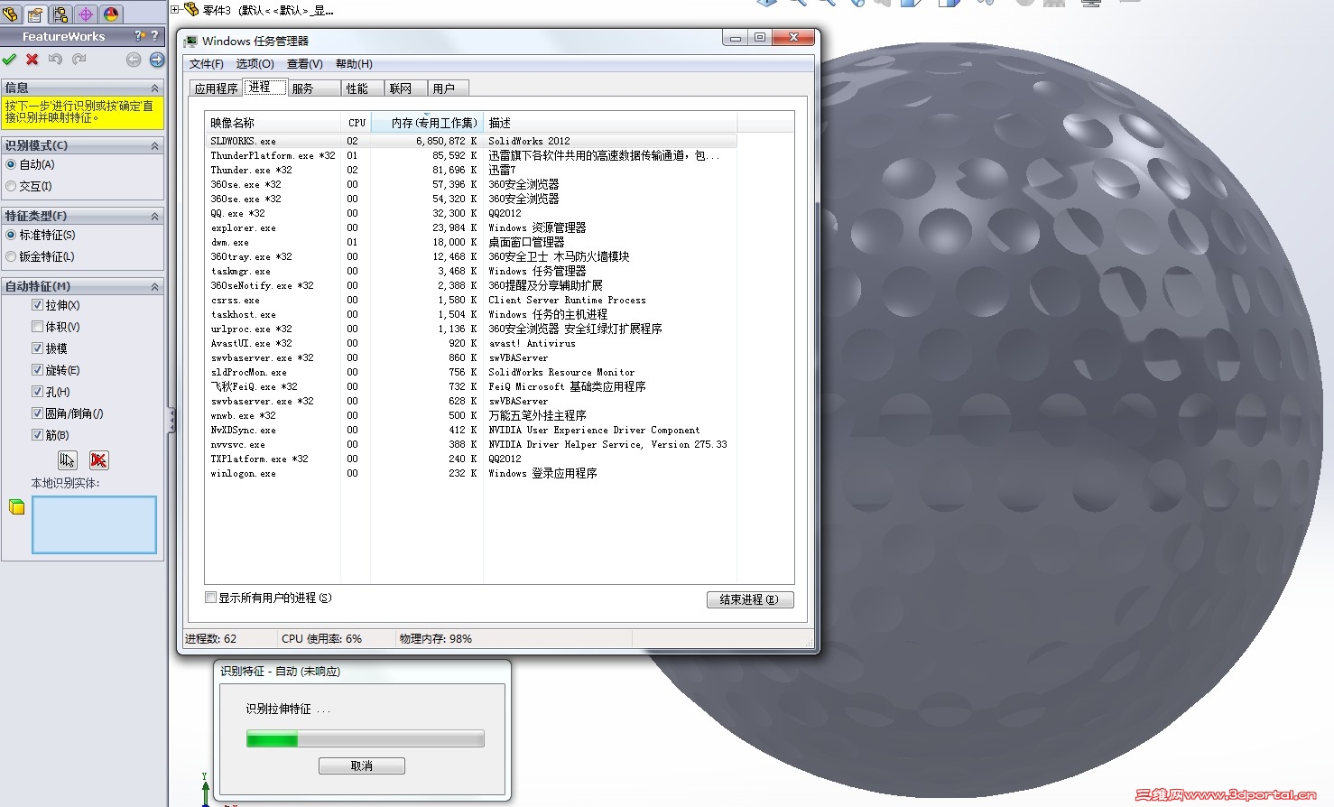Go to next step with blue arrow

click(x=157, y=60)
